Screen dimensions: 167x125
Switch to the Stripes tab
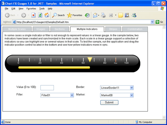[x=113, y=29]
